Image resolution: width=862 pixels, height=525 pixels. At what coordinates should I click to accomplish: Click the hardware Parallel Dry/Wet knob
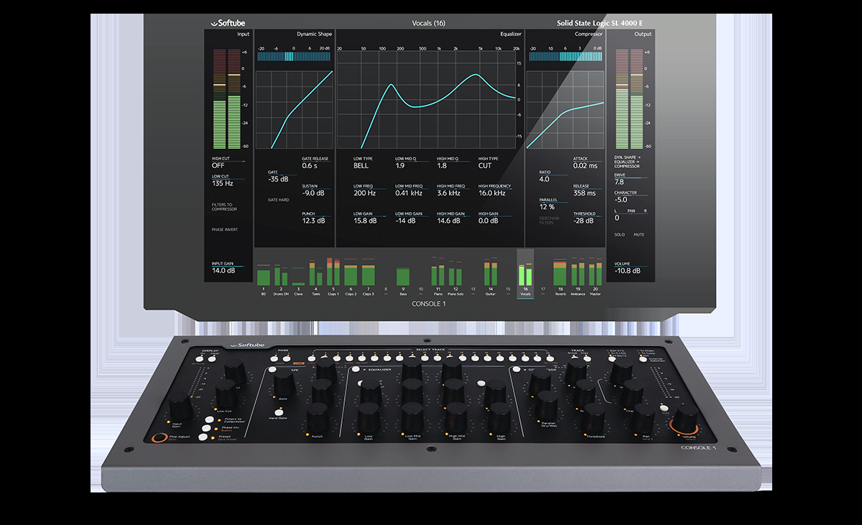pos(547,406)
